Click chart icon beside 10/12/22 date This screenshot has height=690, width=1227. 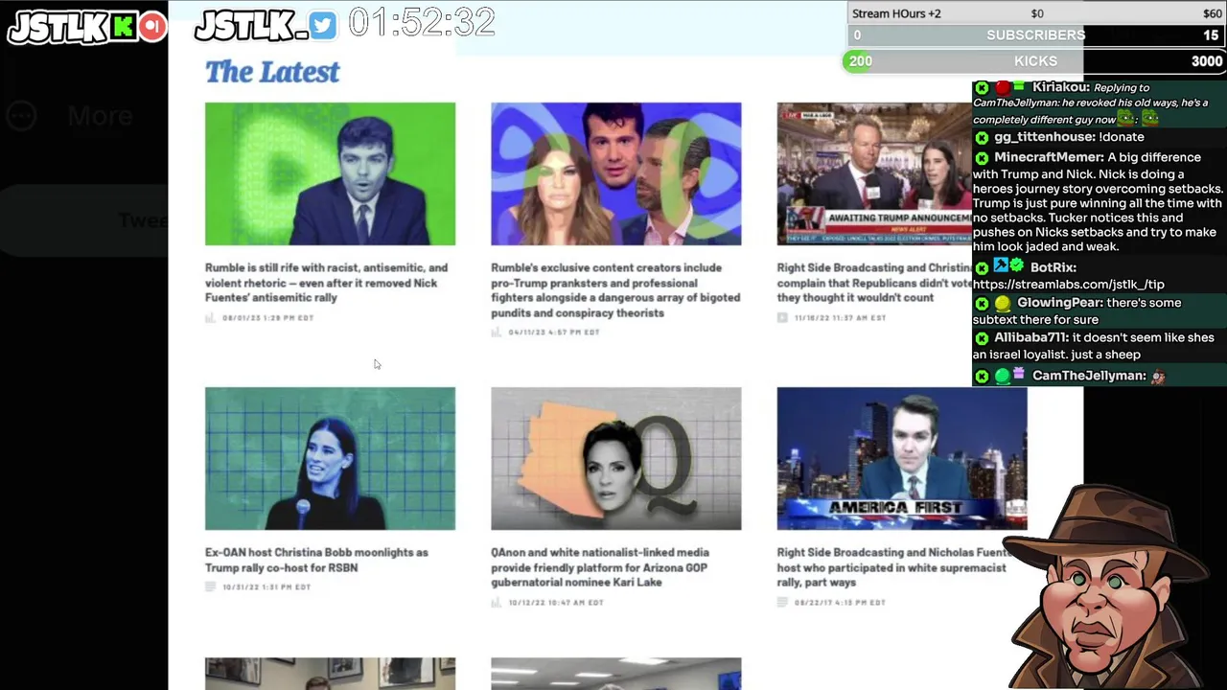pos(497,603)
